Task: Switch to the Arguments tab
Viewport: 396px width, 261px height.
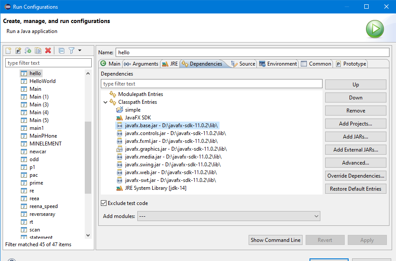Action: (x=141, y=63)
